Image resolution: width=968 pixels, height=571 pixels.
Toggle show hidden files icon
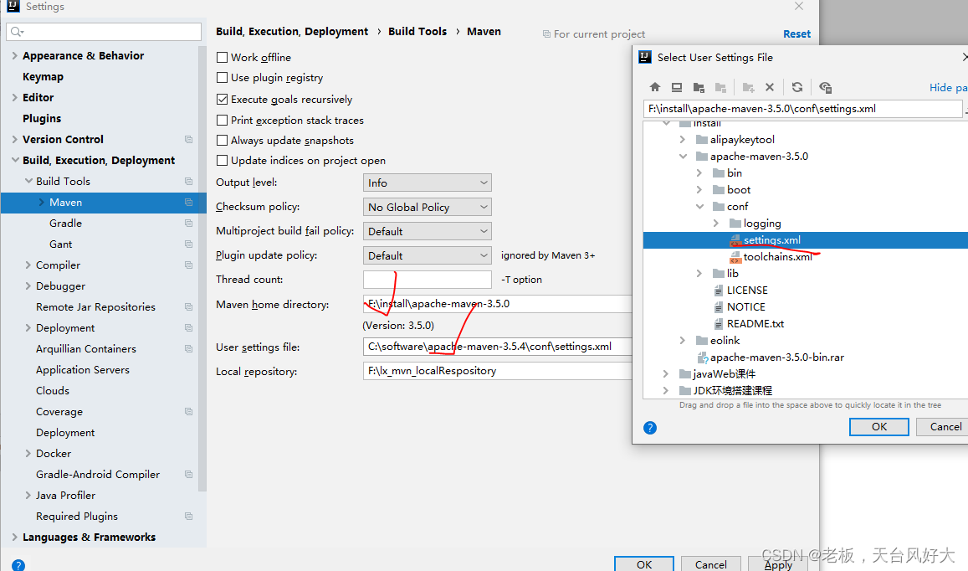pyautogui.click(x=826, y=87)
